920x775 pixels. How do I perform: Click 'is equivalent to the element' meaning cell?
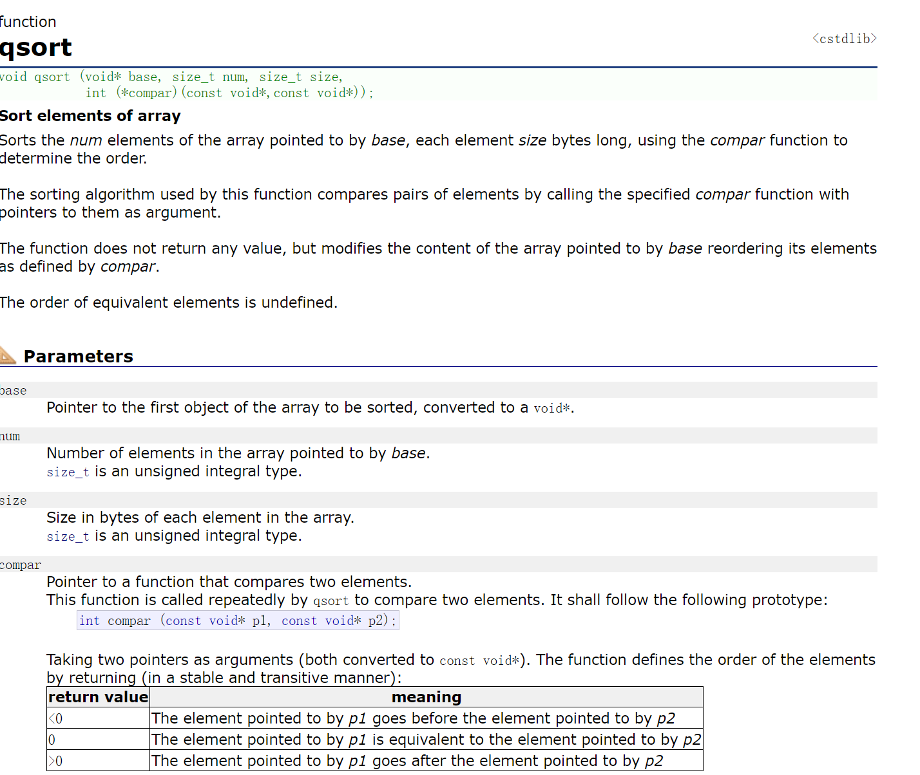(x=426, y=740)
